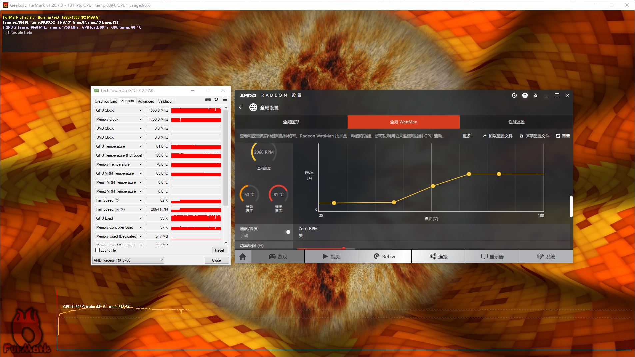635x357 pixels.
Task: Click the Radeon update notification icon
Action: point(514,95)
